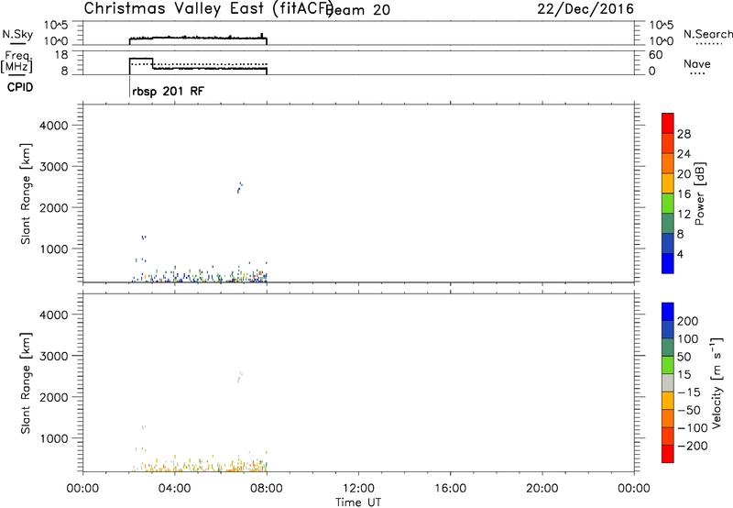Click the "Velocity [m s⁻¹]" colorbar title
This screenshot has height=508, width=733.
pyautogui.click(x=717, y=382)
